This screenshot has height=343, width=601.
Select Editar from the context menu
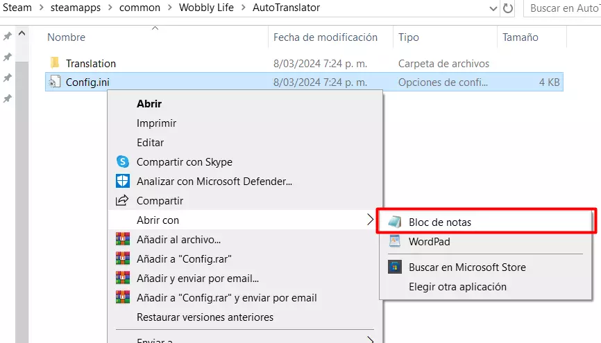(x=151, y=143)
